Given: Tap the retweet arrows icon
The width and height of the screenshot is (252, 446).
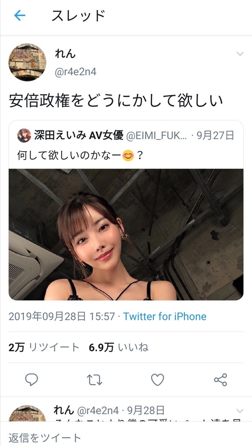Looking at the screenshot, I should tap(95, 380).
